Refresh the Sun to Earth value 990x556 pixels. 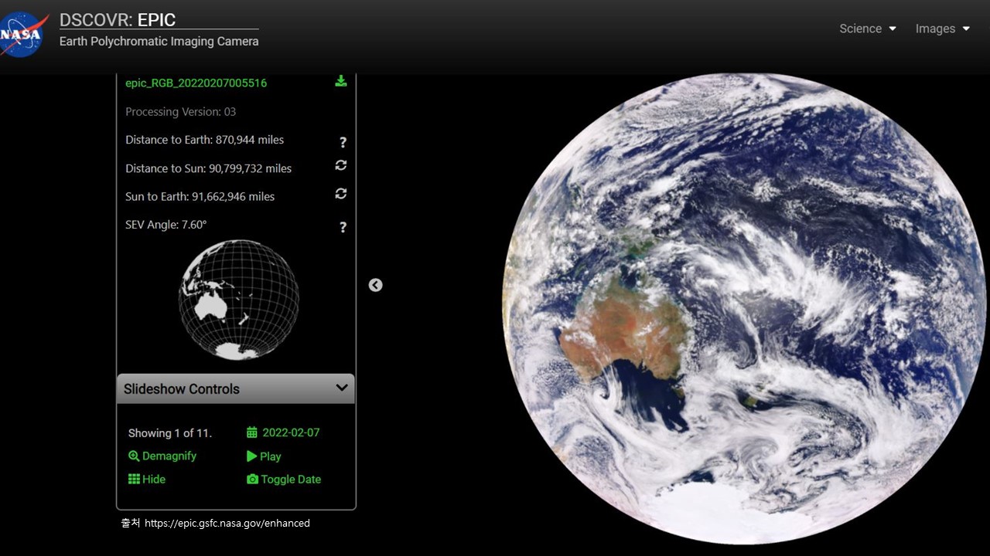pos(340,194)
